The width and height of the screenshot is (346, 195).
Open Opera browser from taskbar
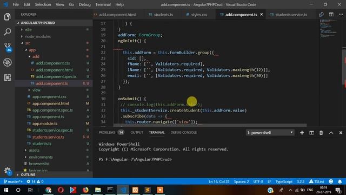pyautogui.click(x=61, y=190)
